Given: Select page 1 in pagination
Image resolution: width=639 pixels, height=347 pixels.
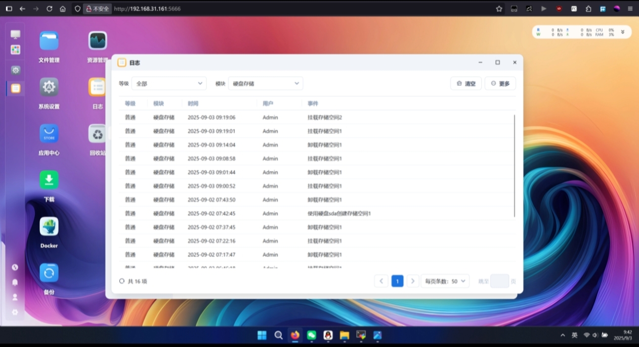Looking at the screenshot, I should [x=397, y=281].
